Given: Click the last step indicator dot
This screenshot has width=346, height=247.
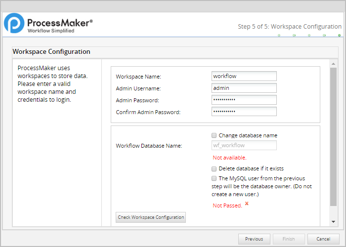Looking at the screenshot, I should click(339, 36).
